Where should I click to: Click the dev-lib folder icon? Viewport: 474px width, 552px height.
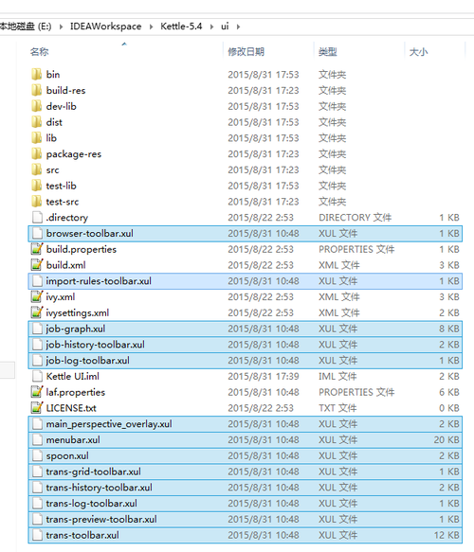tap(37, 106)
